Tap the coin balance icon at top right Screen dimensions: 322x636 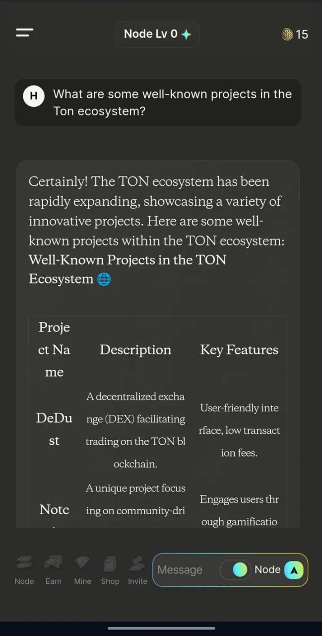pyautogui.click(x=287, y=34)
